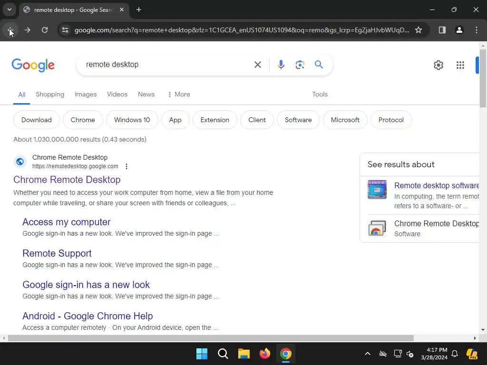Screen dimensions: 487x365
Task: Bookmark this page with the star icon
Action: point(419,30)
